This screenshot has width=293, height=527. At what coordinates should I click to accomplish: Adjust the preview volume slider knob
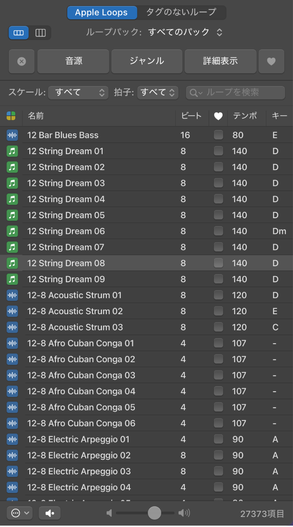(x=155, y=513)
